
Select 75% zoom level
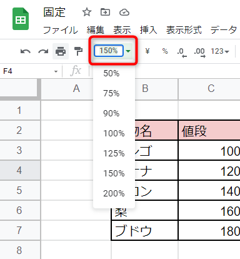click(x=114, y=93)
